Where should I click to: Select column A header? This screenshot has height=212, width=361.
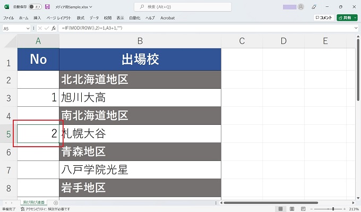click(x=38, y=41)
